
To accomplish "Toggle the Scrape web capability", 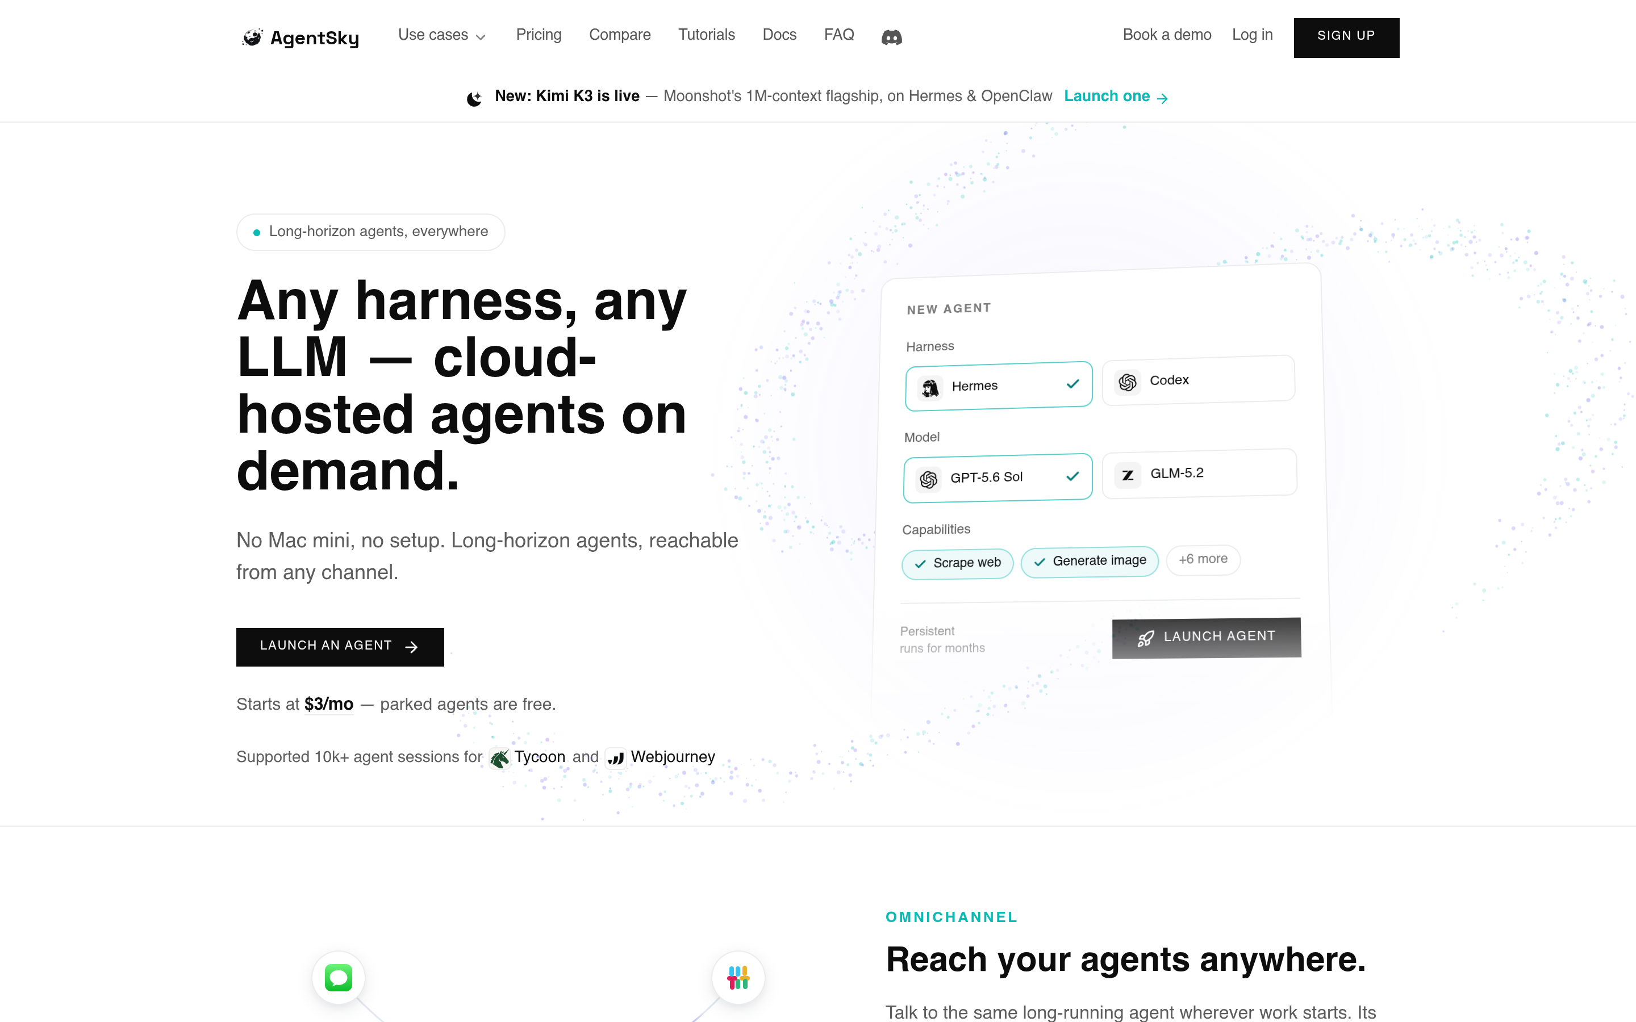I will click(x=957, y=564).
